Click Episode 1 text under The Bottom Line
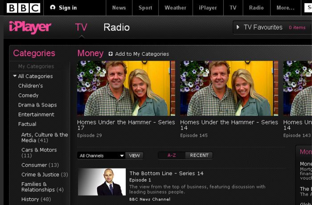312x205 pixels. coord(140,180)
